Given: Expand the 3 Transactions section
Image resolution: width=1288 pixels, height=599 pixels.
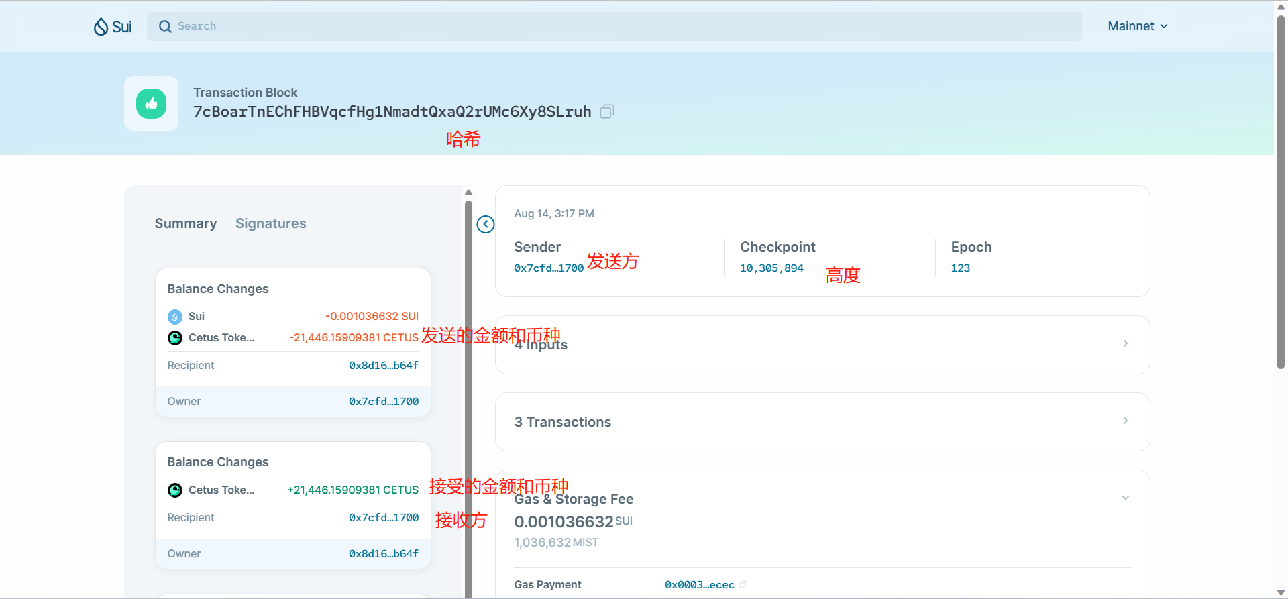Looking at the screenshot, I should tap(1125, 421).
